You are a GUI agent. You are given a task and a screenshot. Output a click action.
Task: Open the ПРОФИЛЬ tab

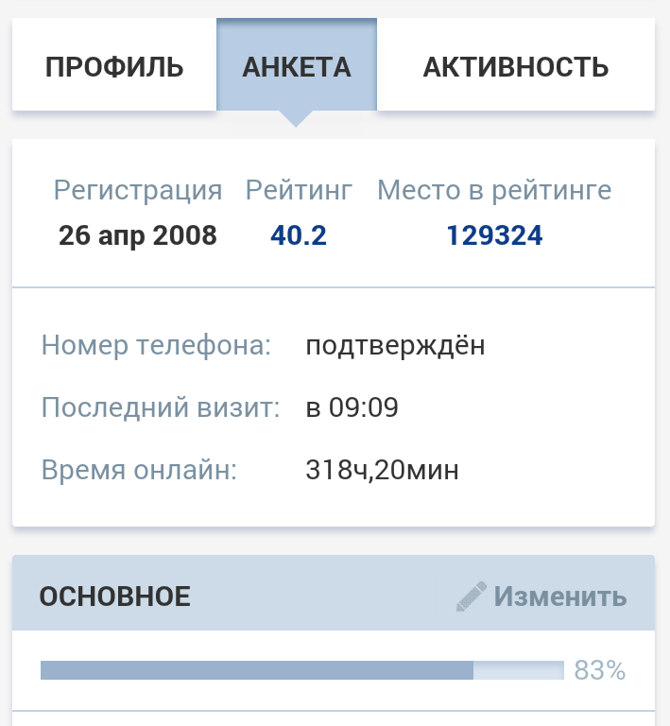point(114,67)
